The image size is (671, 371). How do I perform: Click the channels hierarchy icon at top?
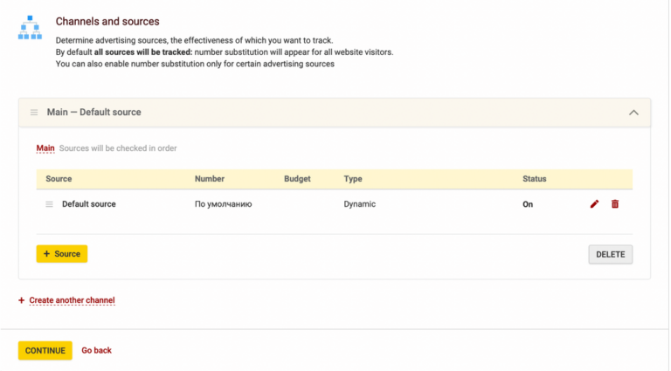click(x=30, y=28)
